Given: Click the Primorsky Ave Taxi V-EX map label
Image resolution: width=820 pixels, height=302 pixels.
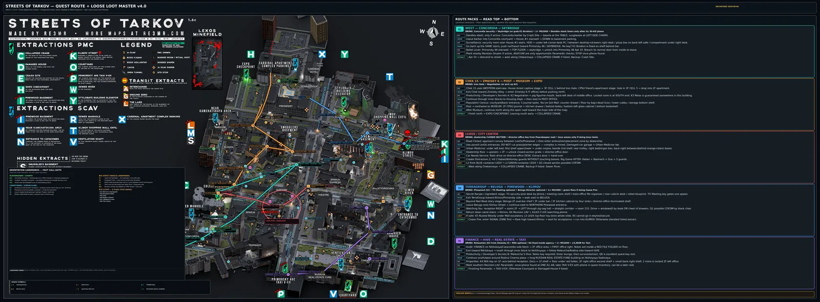Looking at the screenshot, I should coord(283,281).
